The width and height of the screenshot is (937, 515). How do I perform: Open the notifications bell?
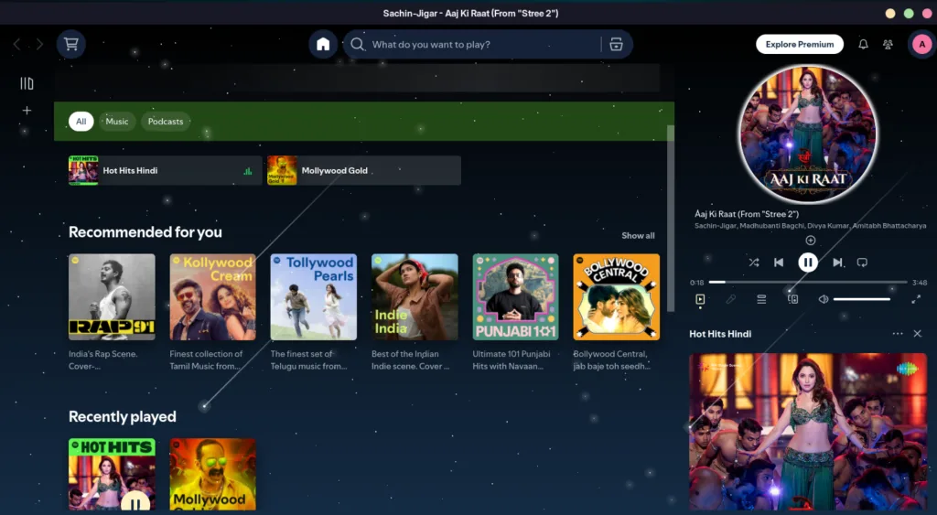[x=863, y=44]
